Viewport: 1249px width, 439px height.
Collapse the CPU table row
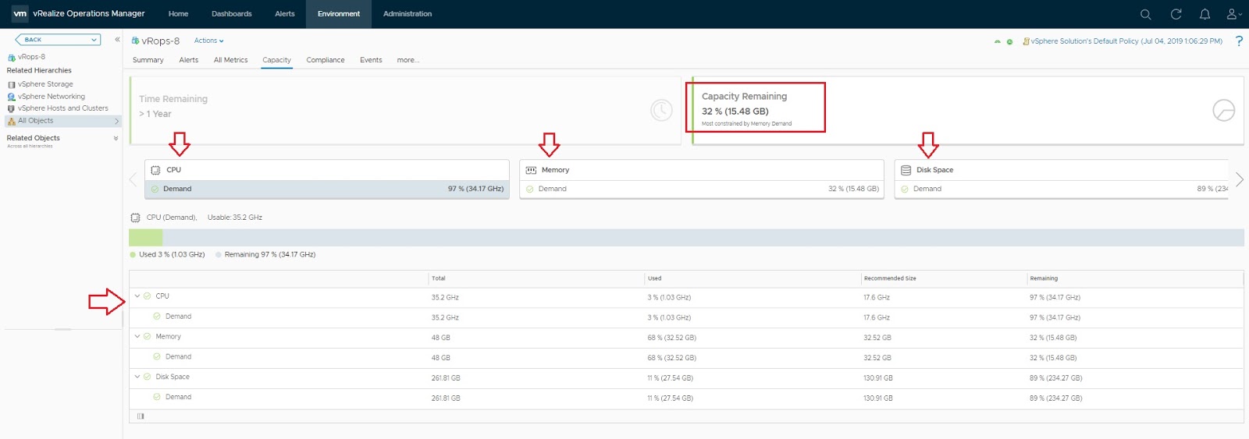click(137, 296)
